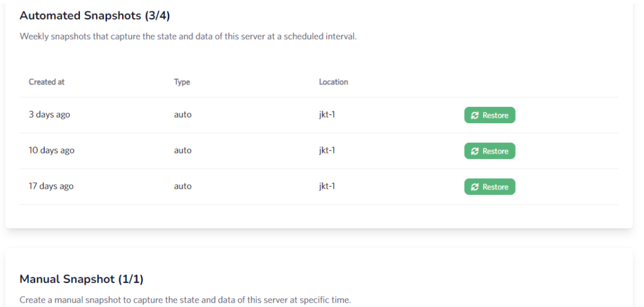The width and height of the screenshot is (644, 307).
Task: Click "auto" type in the 17 days ago row
Action: pos(183,187)
